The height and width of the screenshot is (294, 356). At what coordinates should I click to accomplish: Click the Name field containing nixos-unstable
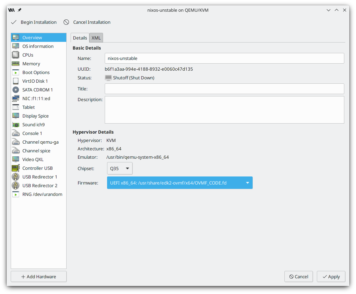coord(224,58)
